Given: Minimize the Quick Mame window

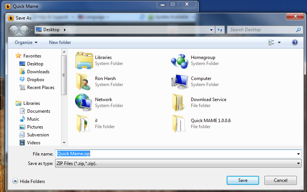Looking at the screenshot, I should tap(163, 5).
